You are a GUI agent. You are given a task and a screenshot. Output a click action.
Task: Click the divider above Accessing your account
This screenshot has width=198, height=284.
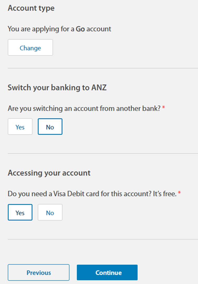103,153
